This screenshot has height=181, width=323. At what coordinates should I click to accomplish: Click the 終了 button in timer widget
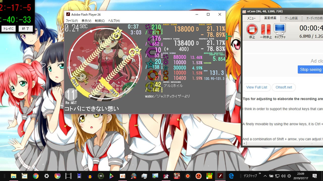click(x=26, y=29)
